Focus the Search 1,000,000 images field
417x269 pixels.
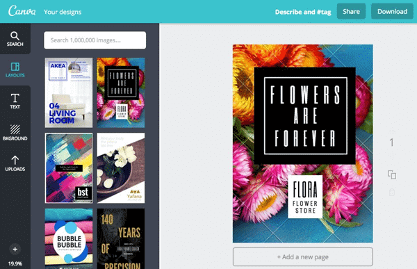click(95, 40)
